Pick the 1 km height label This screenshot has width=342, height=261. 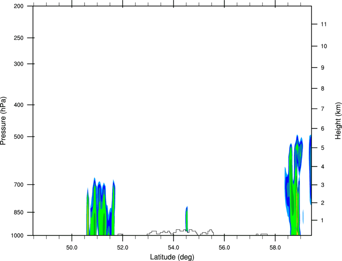(x=323, y=220)
